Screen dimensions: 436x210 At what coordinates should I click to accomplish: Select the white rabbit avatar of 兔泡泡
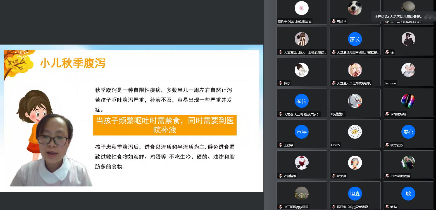[x=355, y=101]
